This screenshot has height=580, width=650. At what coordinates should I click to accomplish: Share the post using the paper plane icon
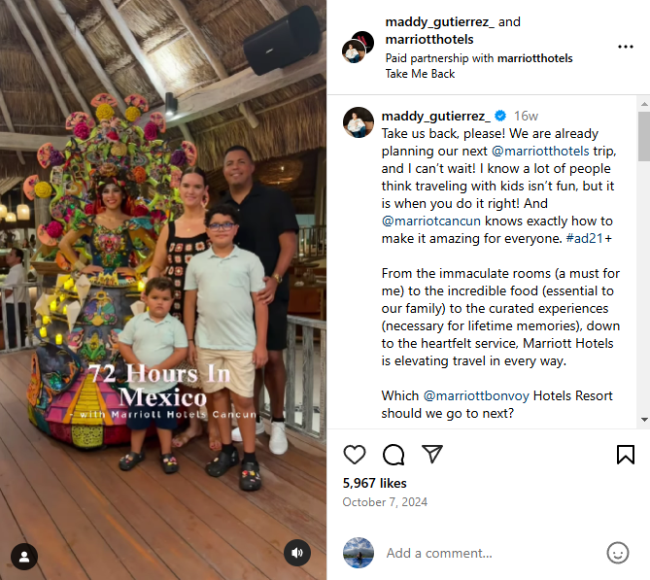[432, 454]
